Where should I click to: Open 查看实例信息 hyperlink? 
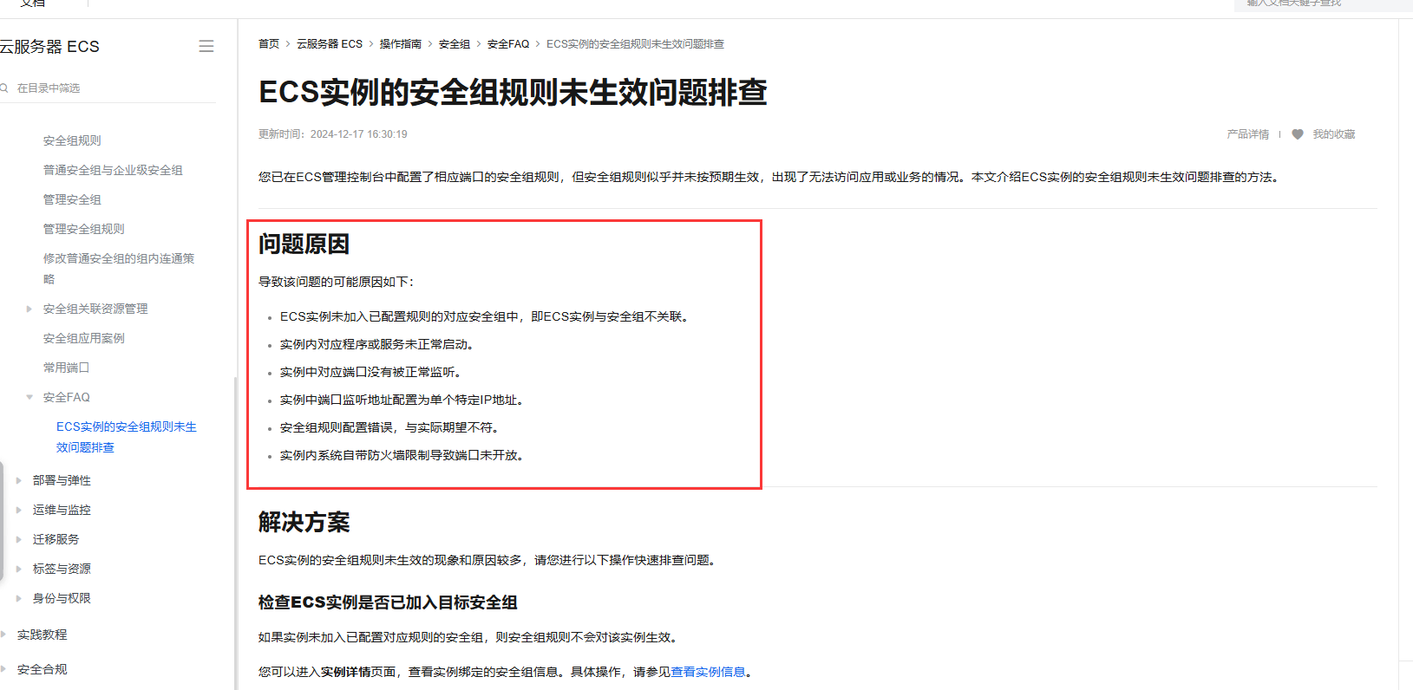point(709,672)
